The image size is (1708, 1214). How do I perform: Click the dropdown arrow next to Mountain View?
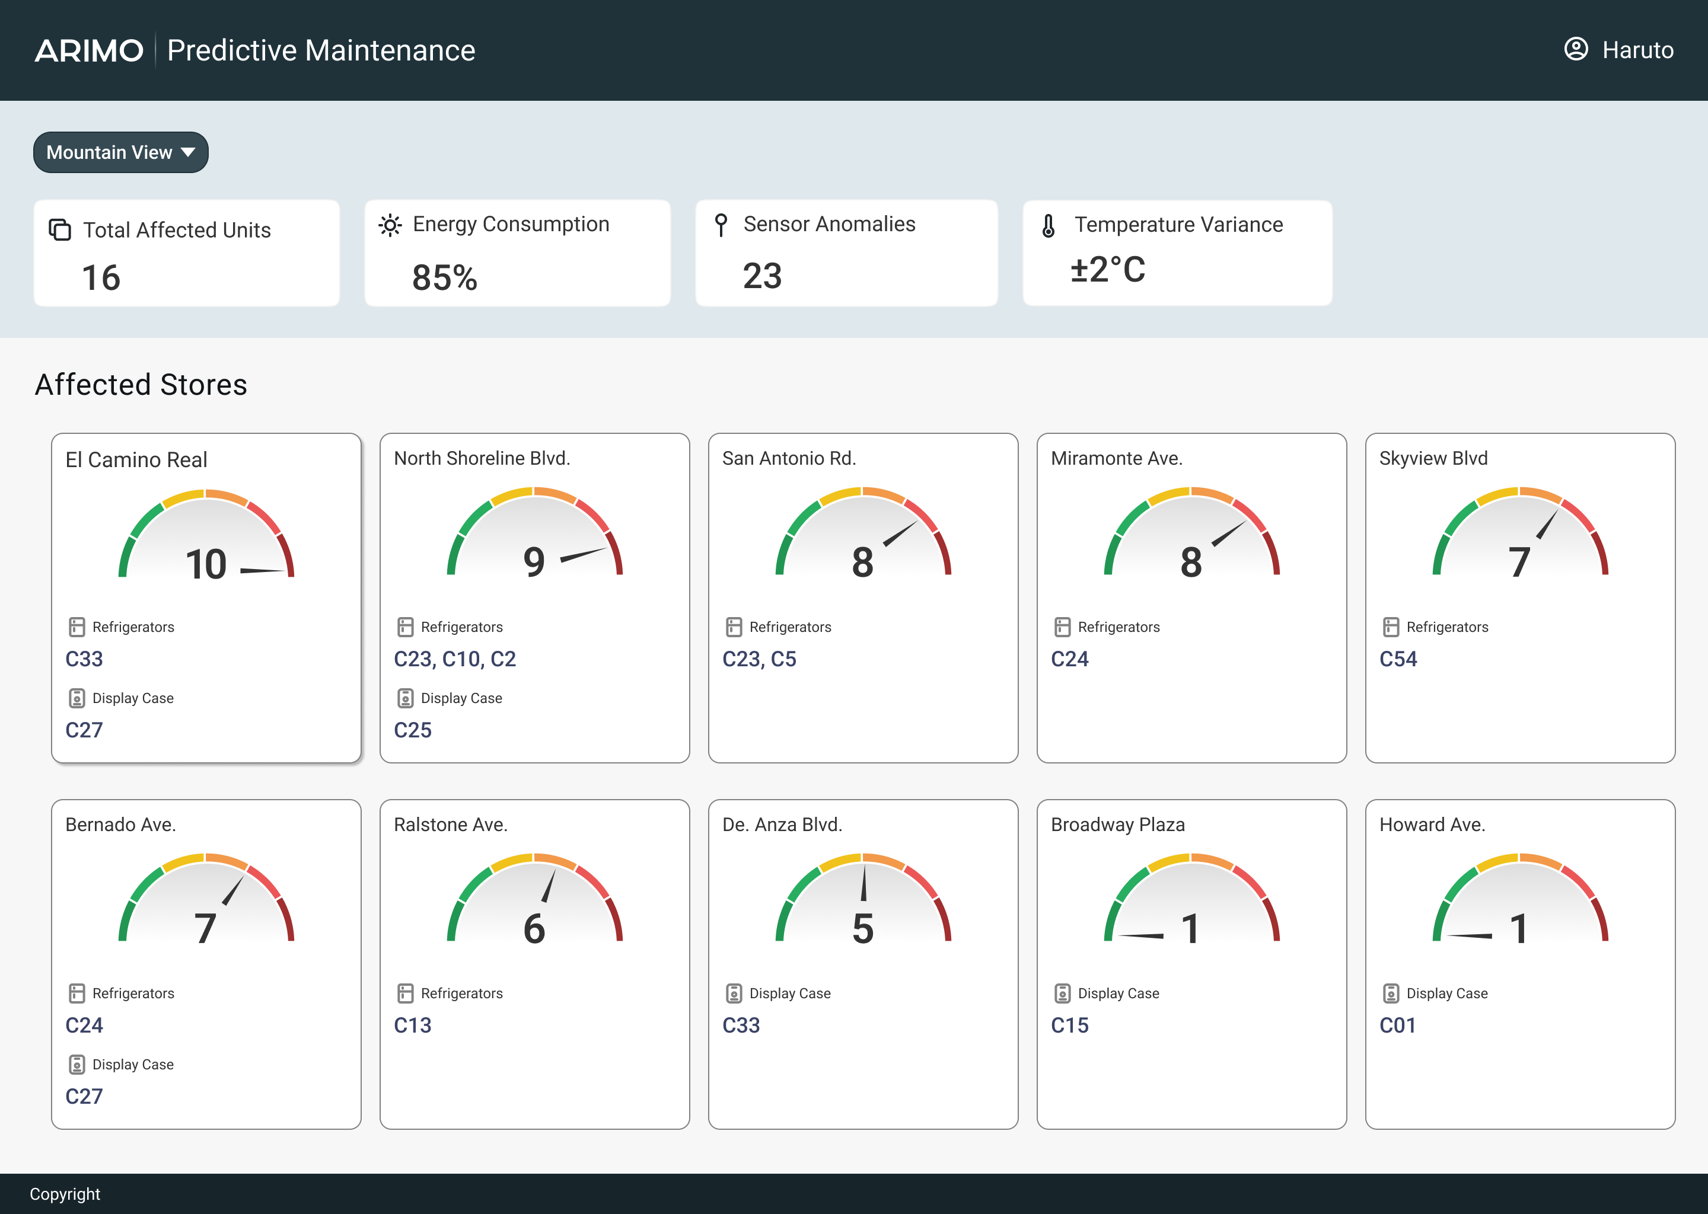coord(189,152)
